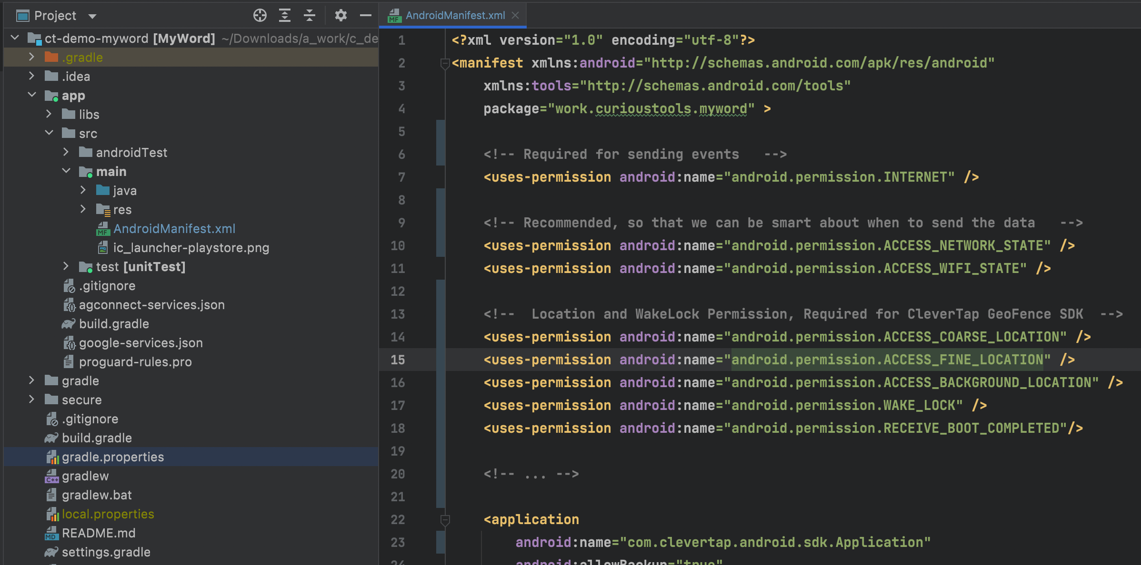Click line number 15 in the gutter
1141x565 pixels.
click(398, 360)
